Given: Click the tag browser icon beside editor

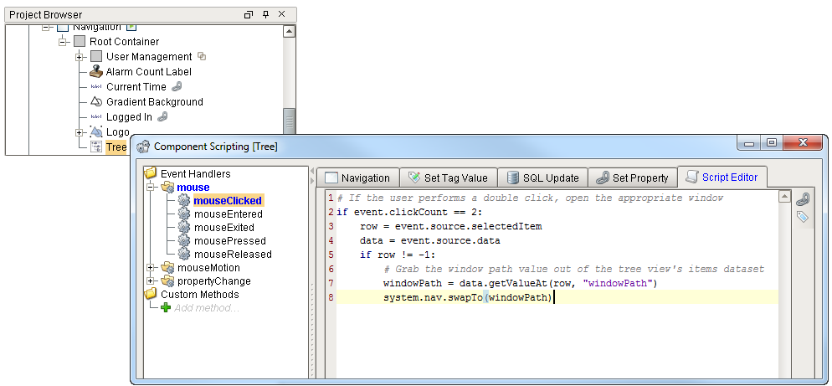Looking at the screenshot, I should [x=802, y=217].
